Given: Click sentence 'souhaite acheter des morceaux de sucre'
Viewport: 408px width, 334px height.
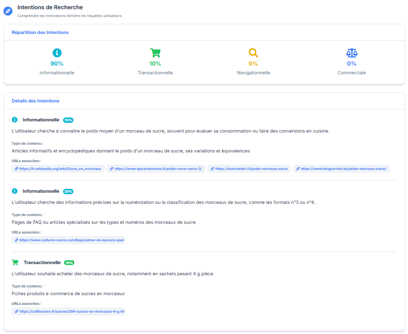Looking at the screenshot, I should coord(113,274).
